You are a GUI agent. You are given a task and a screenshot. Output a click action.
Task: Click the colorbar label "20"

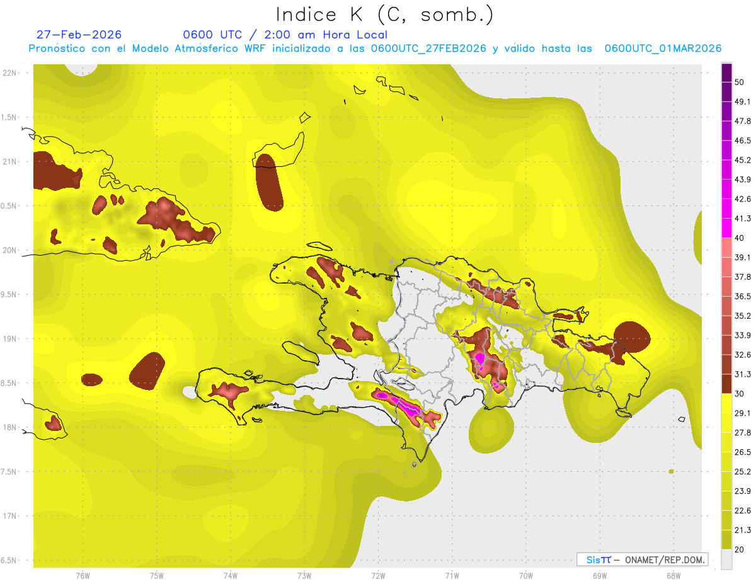(740, 549)
